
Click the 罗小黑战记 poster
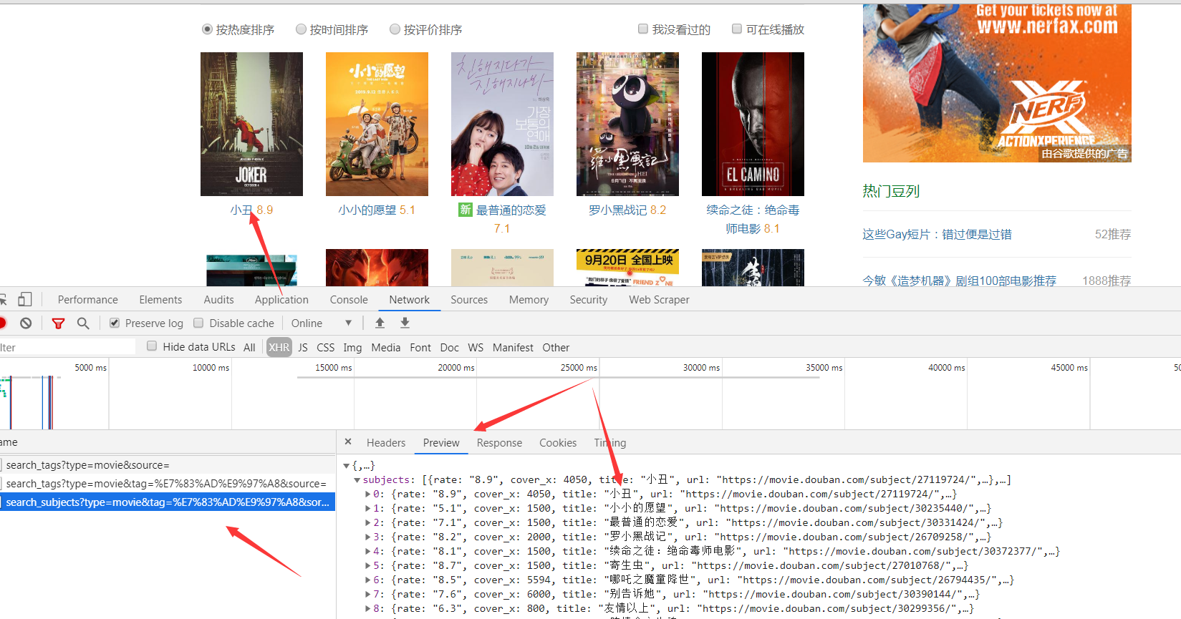(627, 124)
